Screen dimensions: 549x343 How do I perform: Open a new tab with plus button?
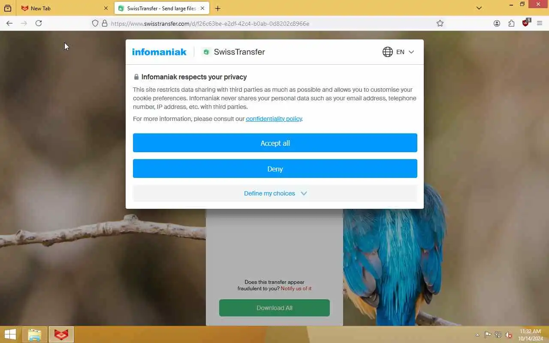[218, 8]
